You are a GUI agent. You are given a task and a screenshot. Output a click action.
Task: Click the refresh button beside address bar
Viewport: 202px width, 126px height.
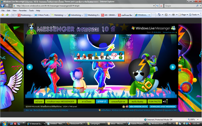(x=158, y=6)
